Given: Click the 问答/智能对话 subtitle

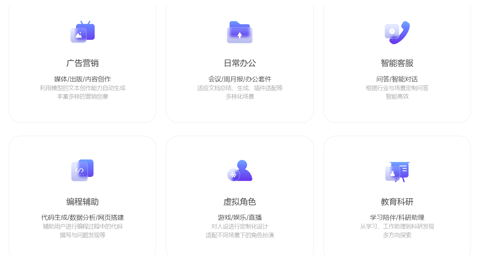Looking at the screenshot, I should (397, 79).
